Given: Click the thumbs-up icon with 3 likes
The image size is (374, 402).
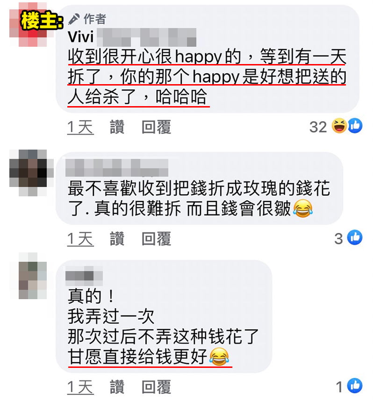Looking at the screenshot, I should click(x=355, y=237).
